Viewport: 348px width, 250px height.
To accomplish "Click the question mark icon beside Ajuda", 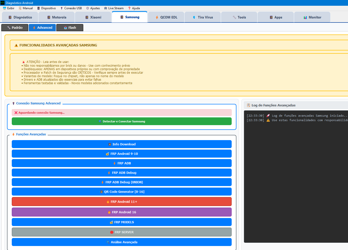I will point(129,8).
